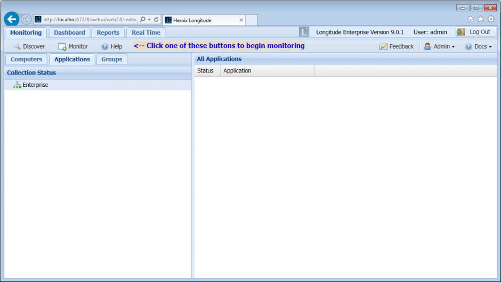Click the User: admin label
501x282 pixels.
point(430,33)
